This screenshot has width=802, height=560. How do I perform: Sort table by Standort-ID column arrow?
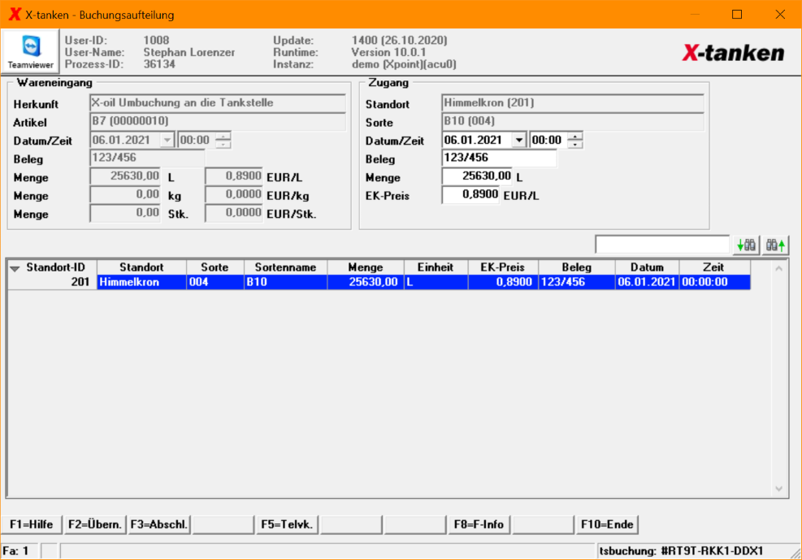point(15,268)
